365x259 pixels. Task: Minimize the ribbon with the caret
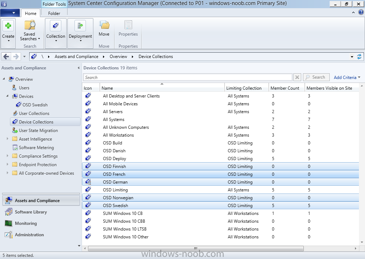click(x=353, y=12)
